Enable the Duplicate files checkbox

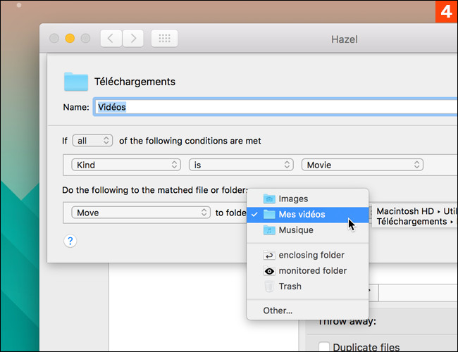point(324,346)
